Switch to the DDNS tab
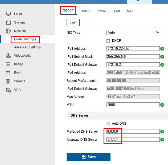This screenshot has width=168, height=165. (x=85, y=11)
